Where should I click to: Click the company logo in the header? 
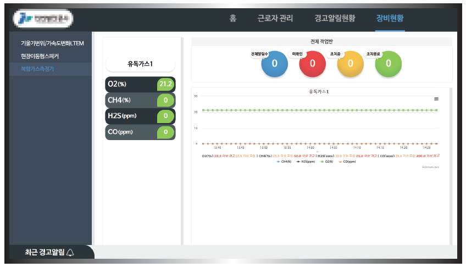click(43, 19)
